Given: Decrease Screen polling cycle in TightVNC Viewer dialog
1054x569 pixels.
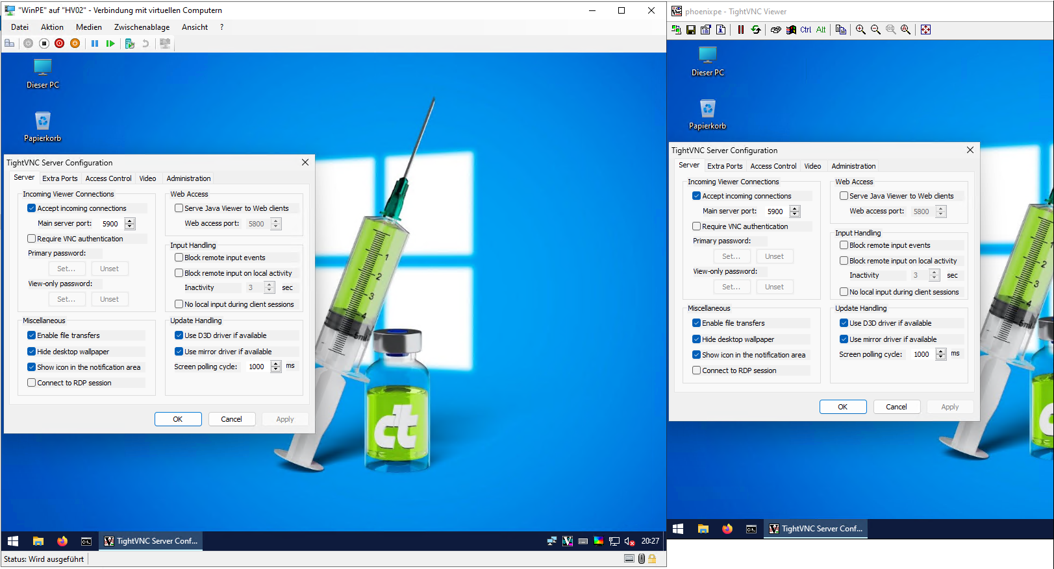Looking at the screenshot, I should tap(941, 357).
